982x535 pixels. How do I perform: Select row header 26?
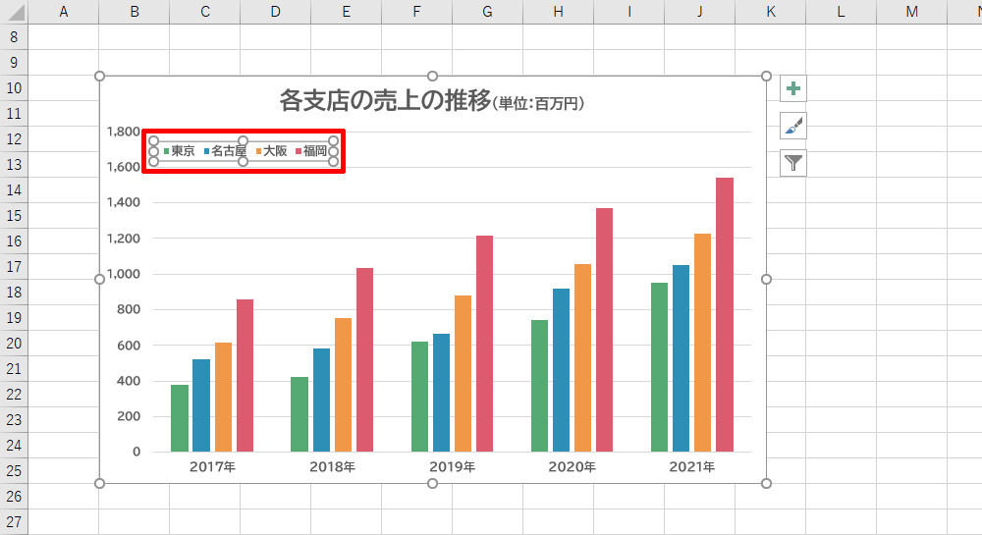pos(14,496)
